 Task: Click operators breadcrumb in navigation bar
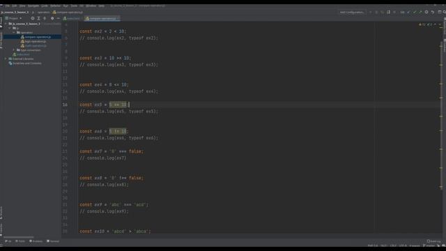[43, 13]
